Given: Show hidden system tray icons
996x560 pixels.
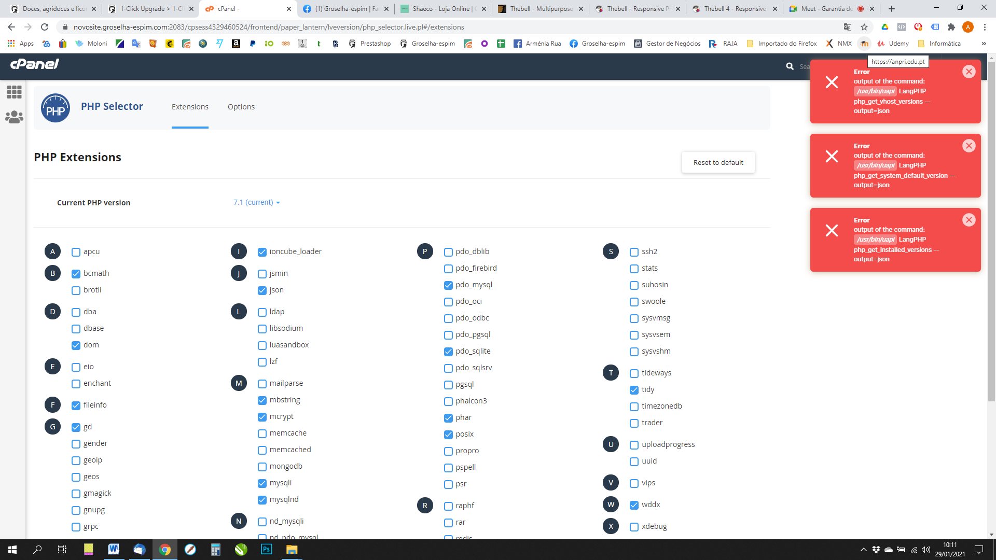Looking at the screenshot, I should click(x=863, y=550).
